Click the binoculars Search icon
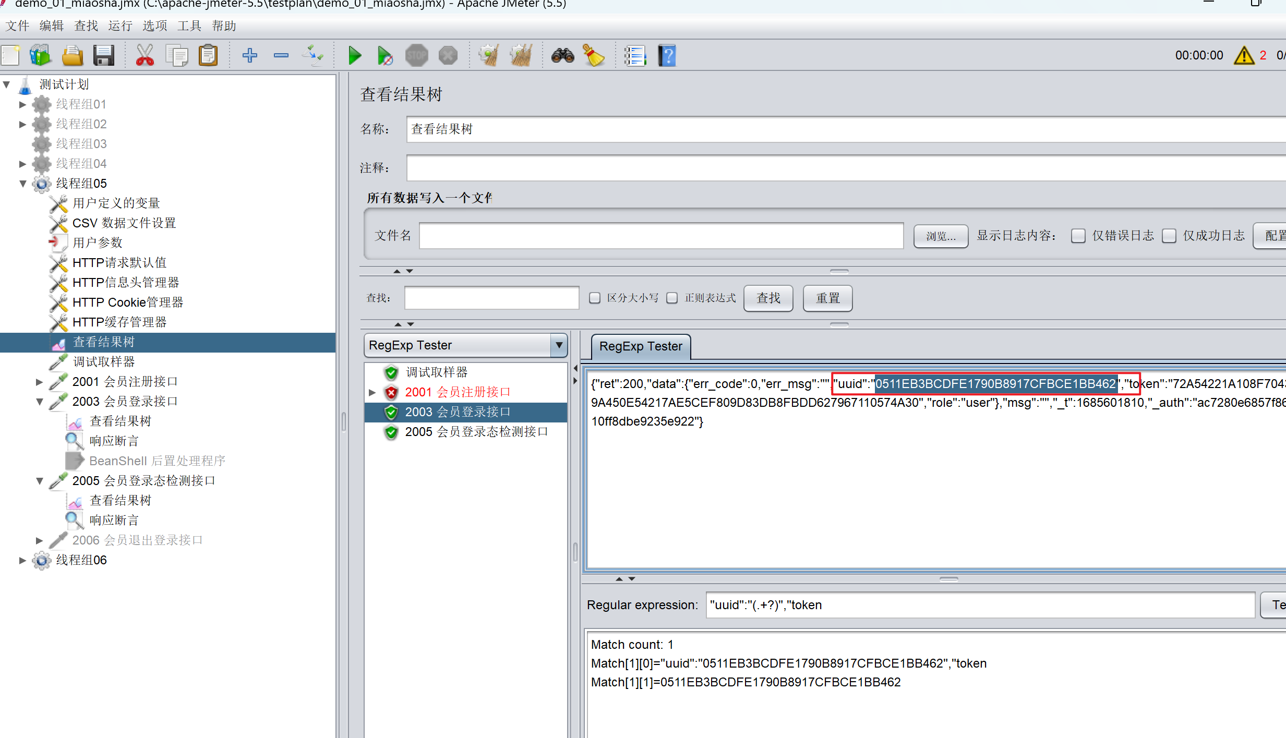 [562, 55]
